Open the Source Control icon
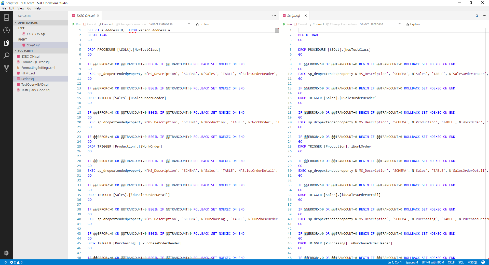This screenshot has width=489, height=265. 6,68
